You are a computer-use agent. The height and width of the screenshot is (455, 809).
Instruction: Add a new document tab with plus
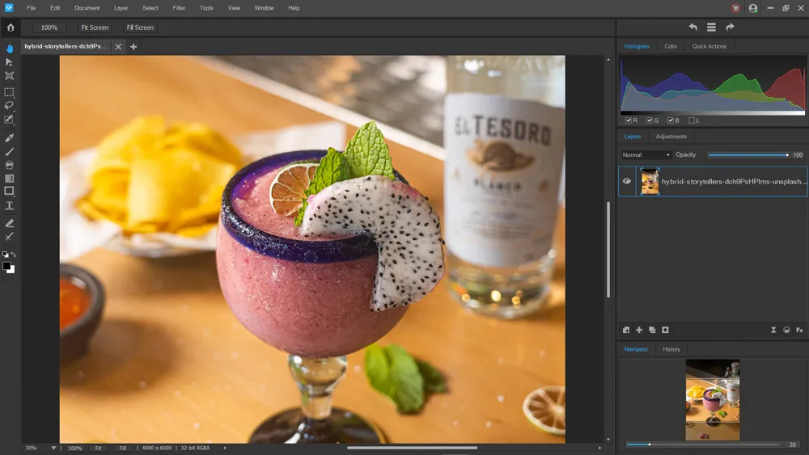tap(133, 47)
